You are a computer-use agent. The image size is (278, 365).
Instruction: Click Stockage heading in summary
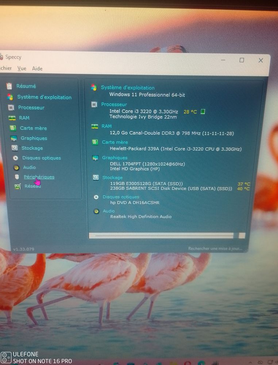click(112, 178)
